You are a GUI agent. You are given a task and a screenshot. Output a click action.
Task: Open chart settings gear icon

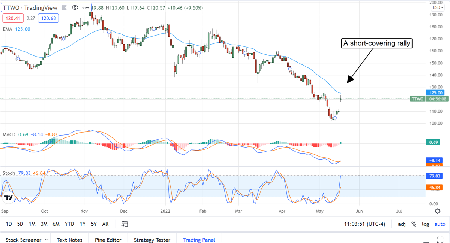tap(438, 211)
